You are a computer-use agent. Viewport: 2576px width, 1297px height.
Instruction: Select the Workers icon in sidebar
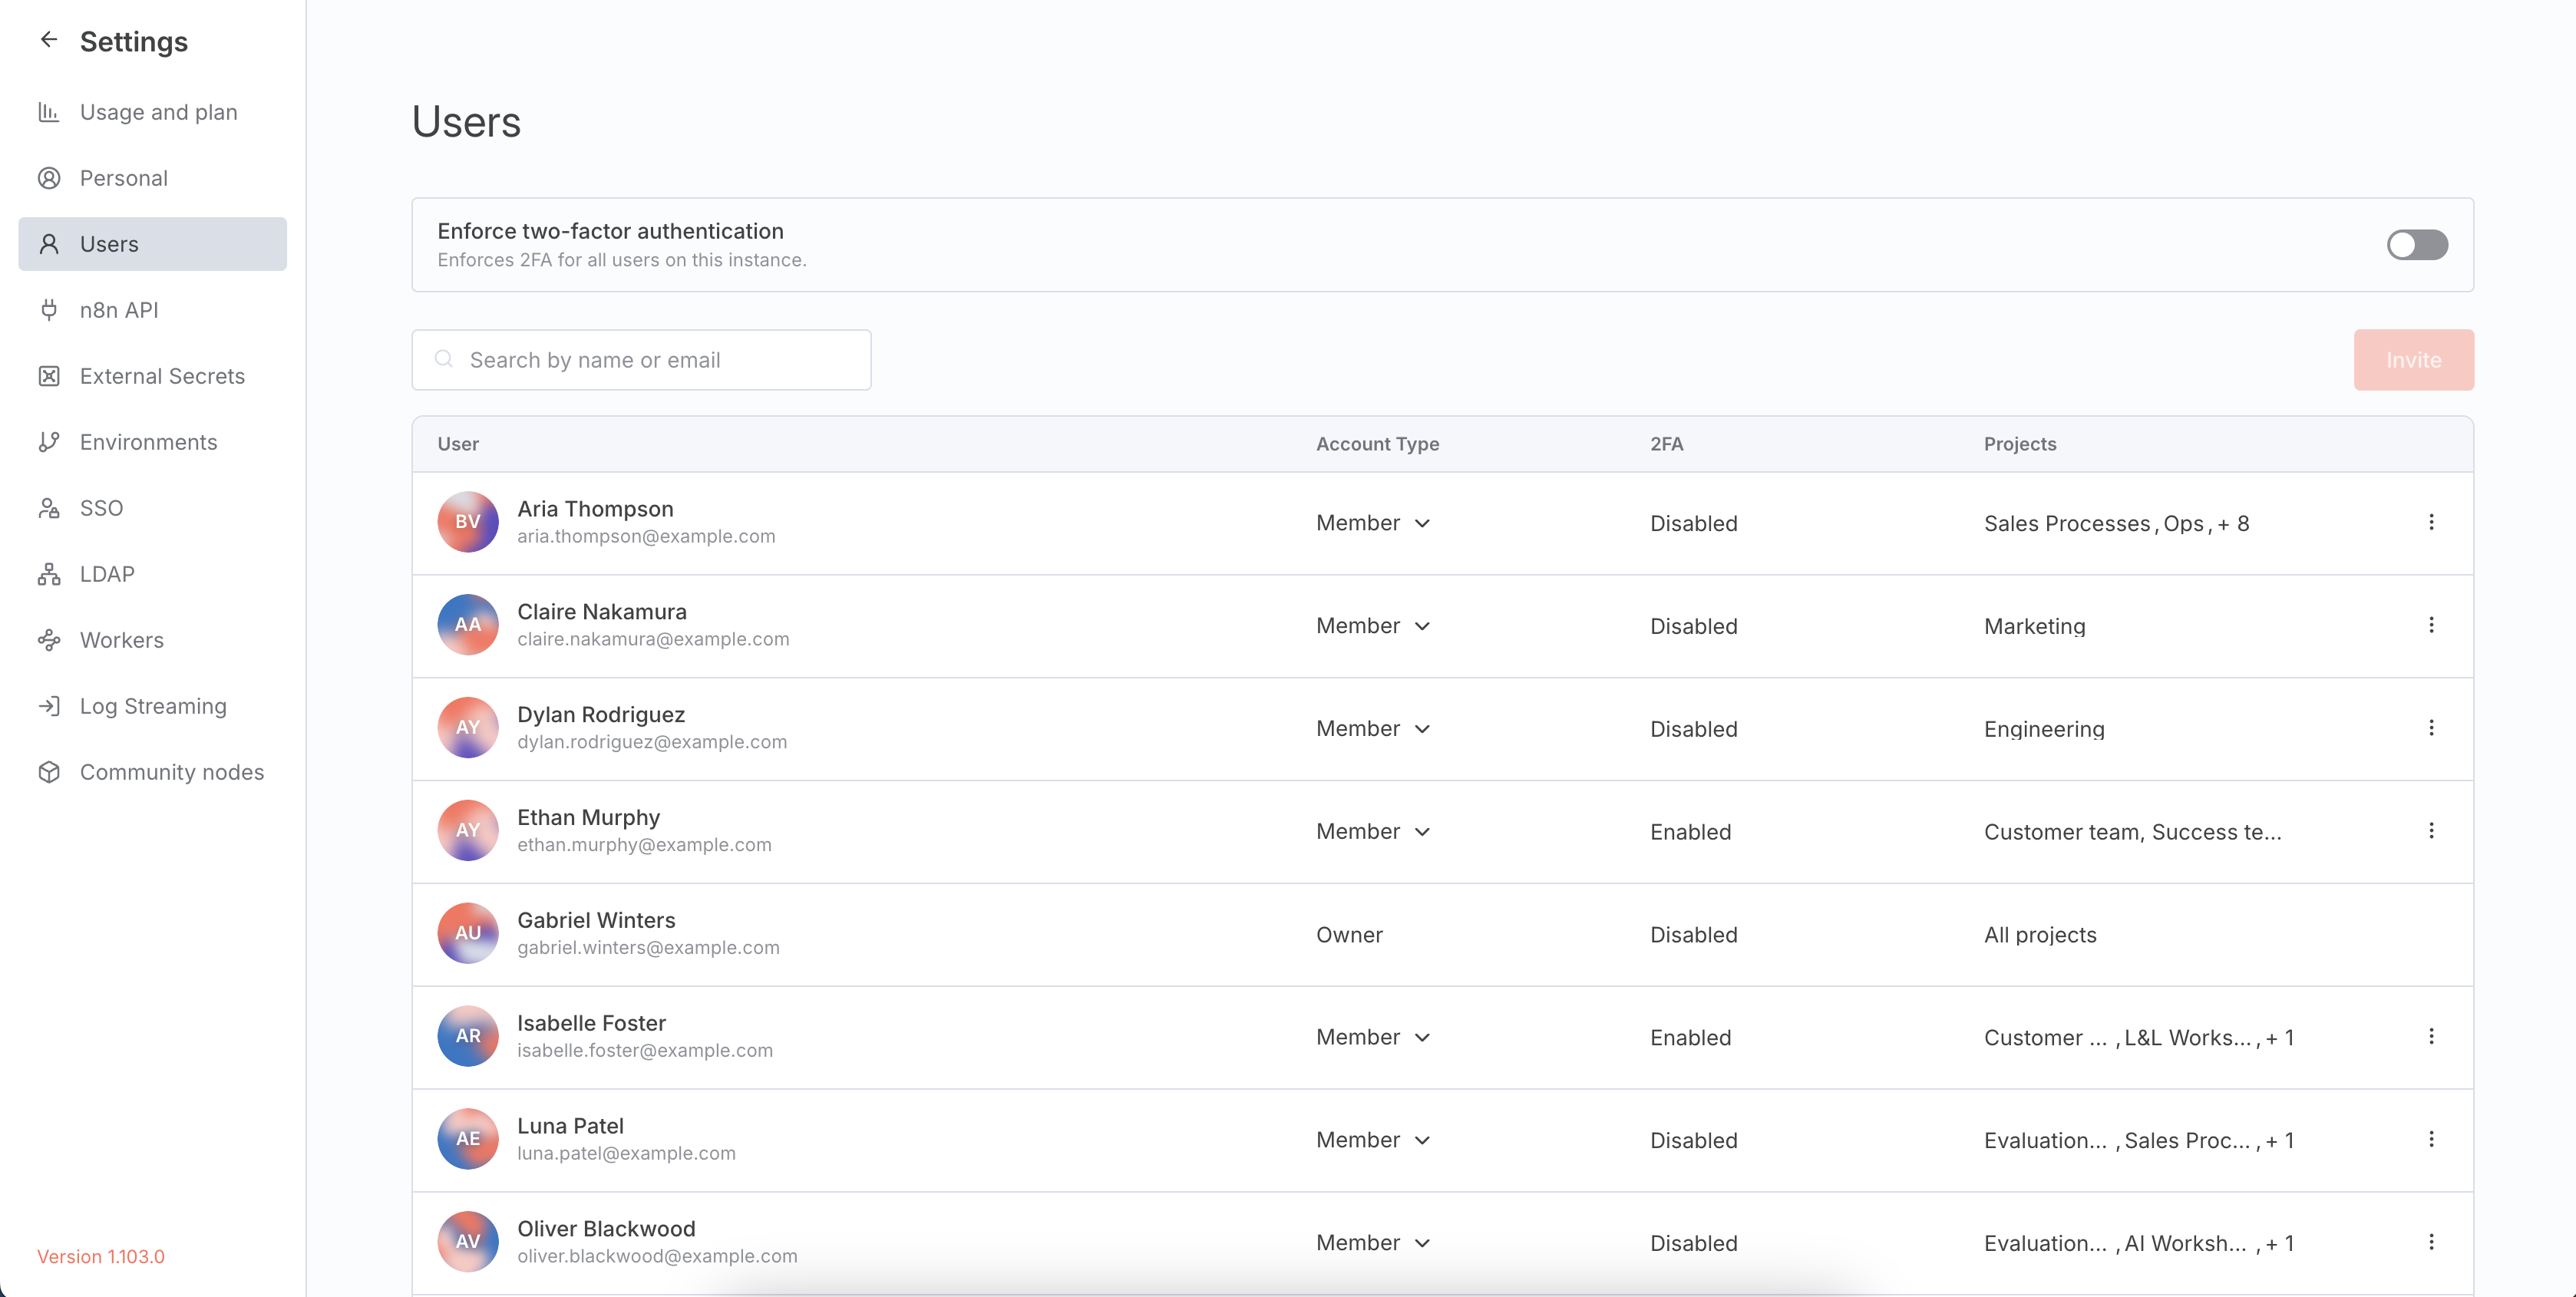point(49,640)
